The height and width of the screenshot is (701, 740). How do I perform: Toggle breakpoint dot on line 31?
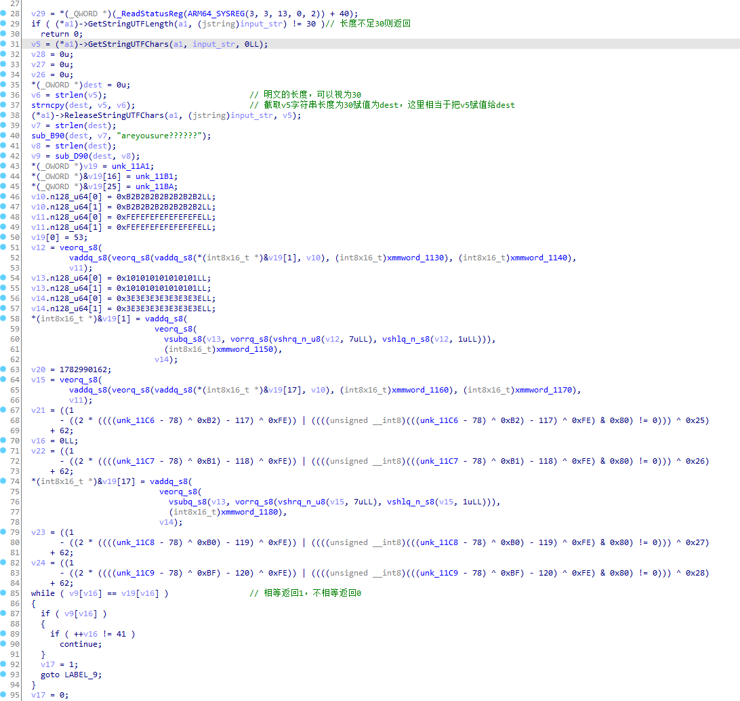point(3,44)
